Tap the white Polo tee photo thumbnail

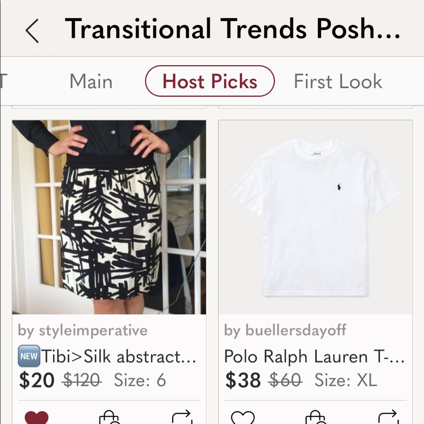pos(315,216)
